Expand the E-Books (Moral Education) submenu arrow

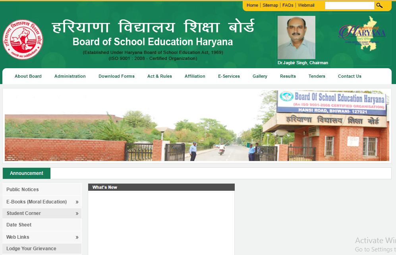(77, 202)
